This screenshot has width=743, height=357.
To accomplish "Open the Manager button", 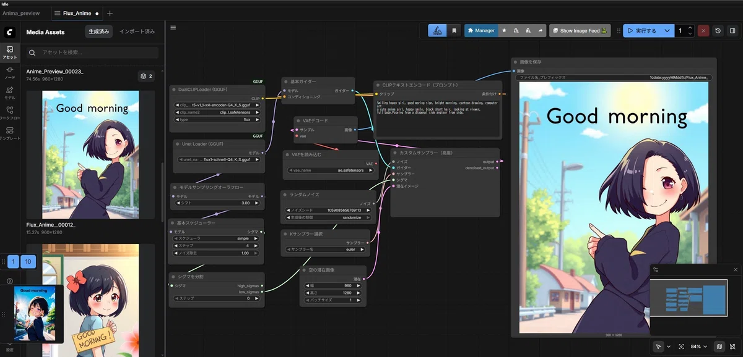I will (481, 30).
